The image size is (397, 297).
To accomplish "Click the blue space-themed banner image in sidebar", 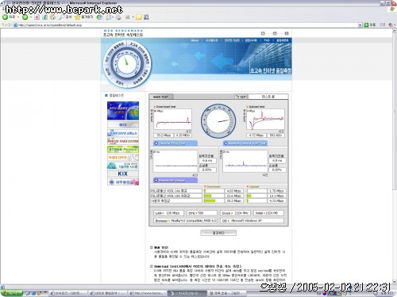I will (123, 111).
